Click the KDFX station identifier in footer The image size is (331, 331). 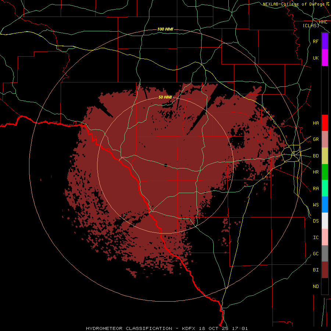tap(189, 328)
